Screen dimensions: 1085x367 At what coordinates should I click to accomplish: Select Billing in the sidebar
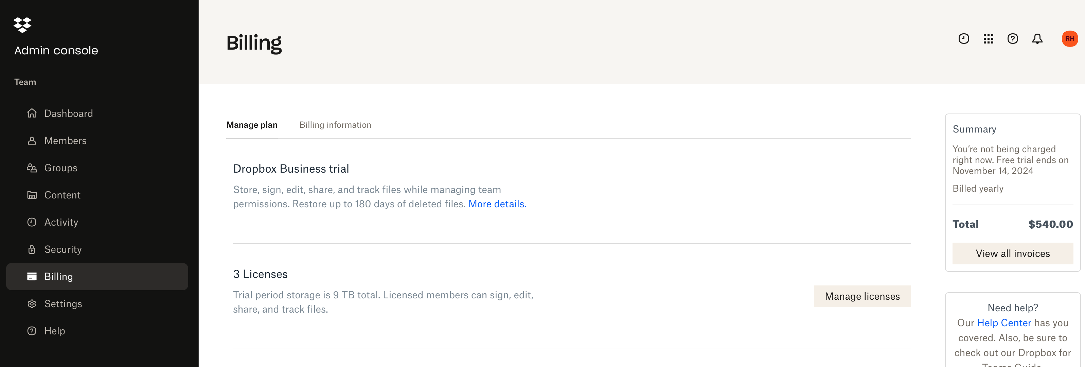tap(58, 276)
